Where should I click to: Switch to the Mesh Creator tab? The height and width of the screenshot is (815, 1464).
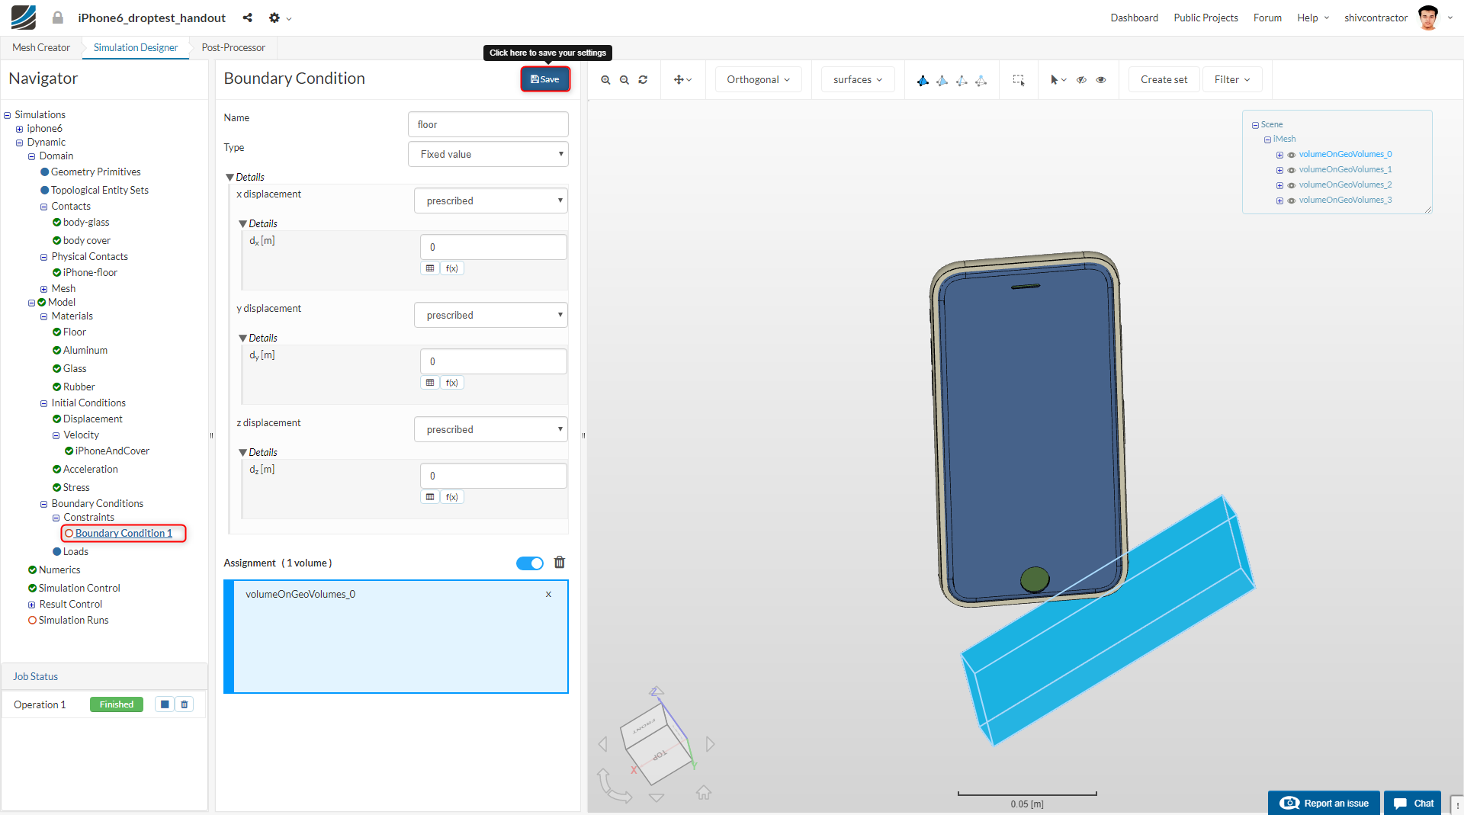41,47
